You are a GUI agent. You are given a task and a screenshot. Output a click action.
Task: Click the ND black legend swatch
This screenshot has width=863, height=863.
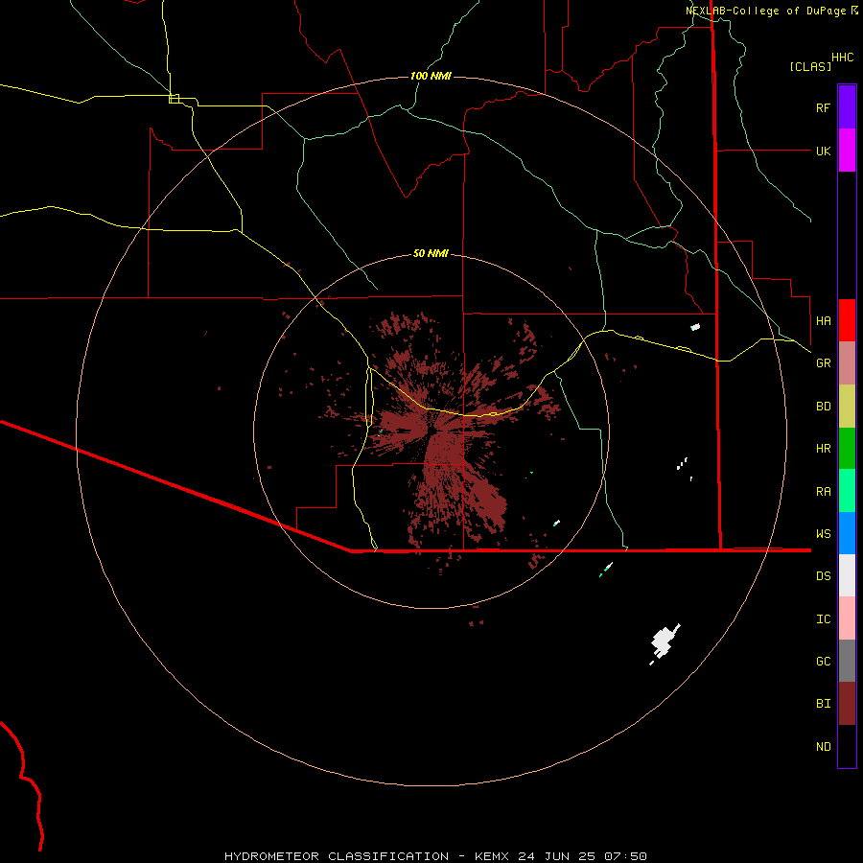847,746
